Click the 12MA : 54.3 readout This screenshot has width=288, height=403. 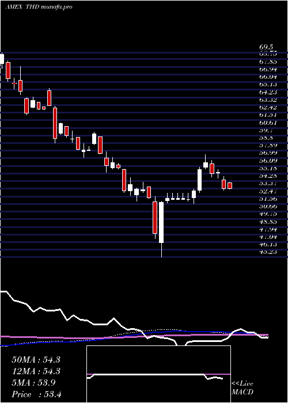tap(36, 371)
